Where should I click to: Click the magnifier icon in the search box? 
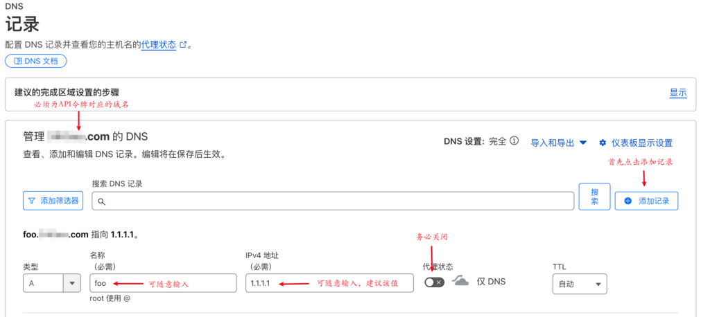click(101, 201)
